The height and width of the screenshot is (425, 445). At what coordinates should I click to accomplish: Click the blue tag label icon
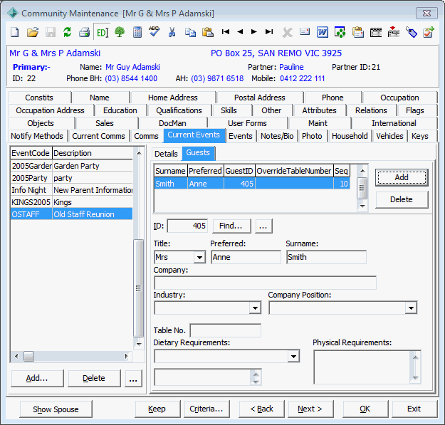click(412, 32)
